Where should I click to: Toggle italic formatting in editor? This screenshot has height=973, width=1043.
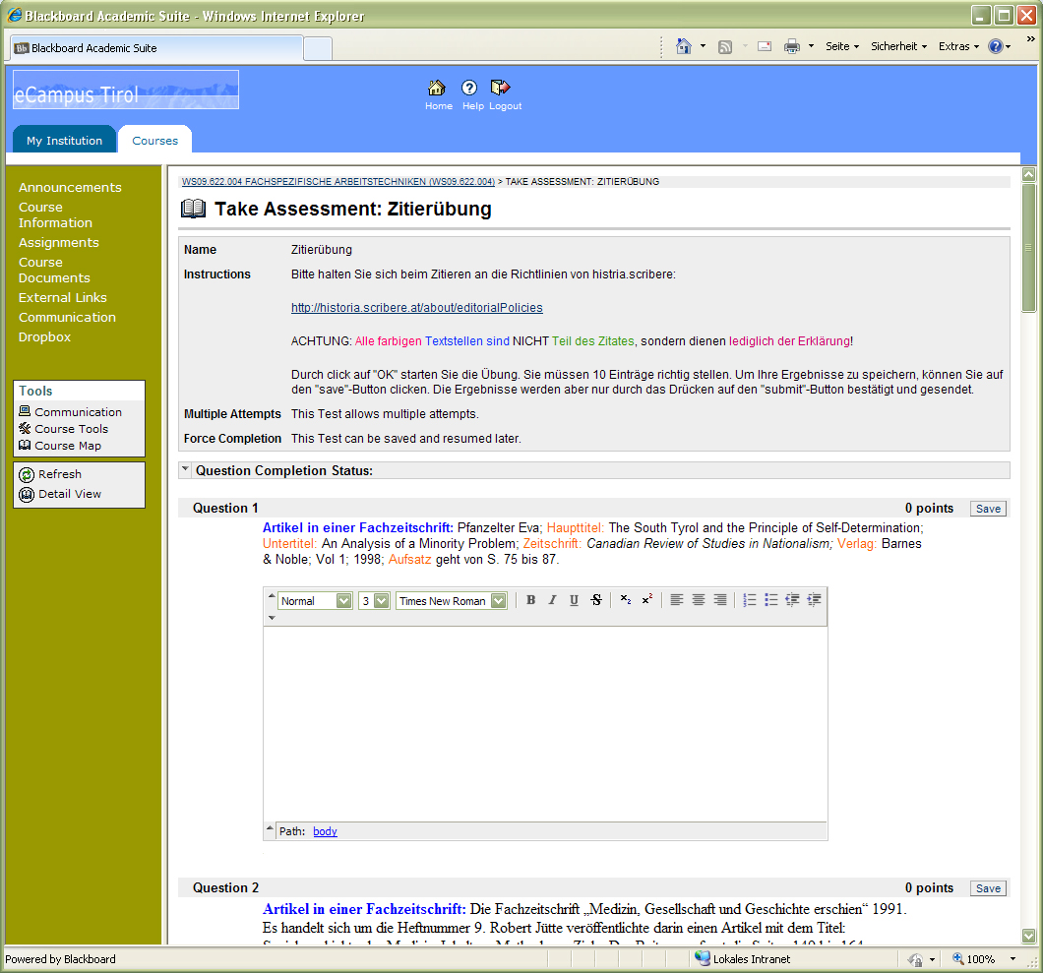552,600
